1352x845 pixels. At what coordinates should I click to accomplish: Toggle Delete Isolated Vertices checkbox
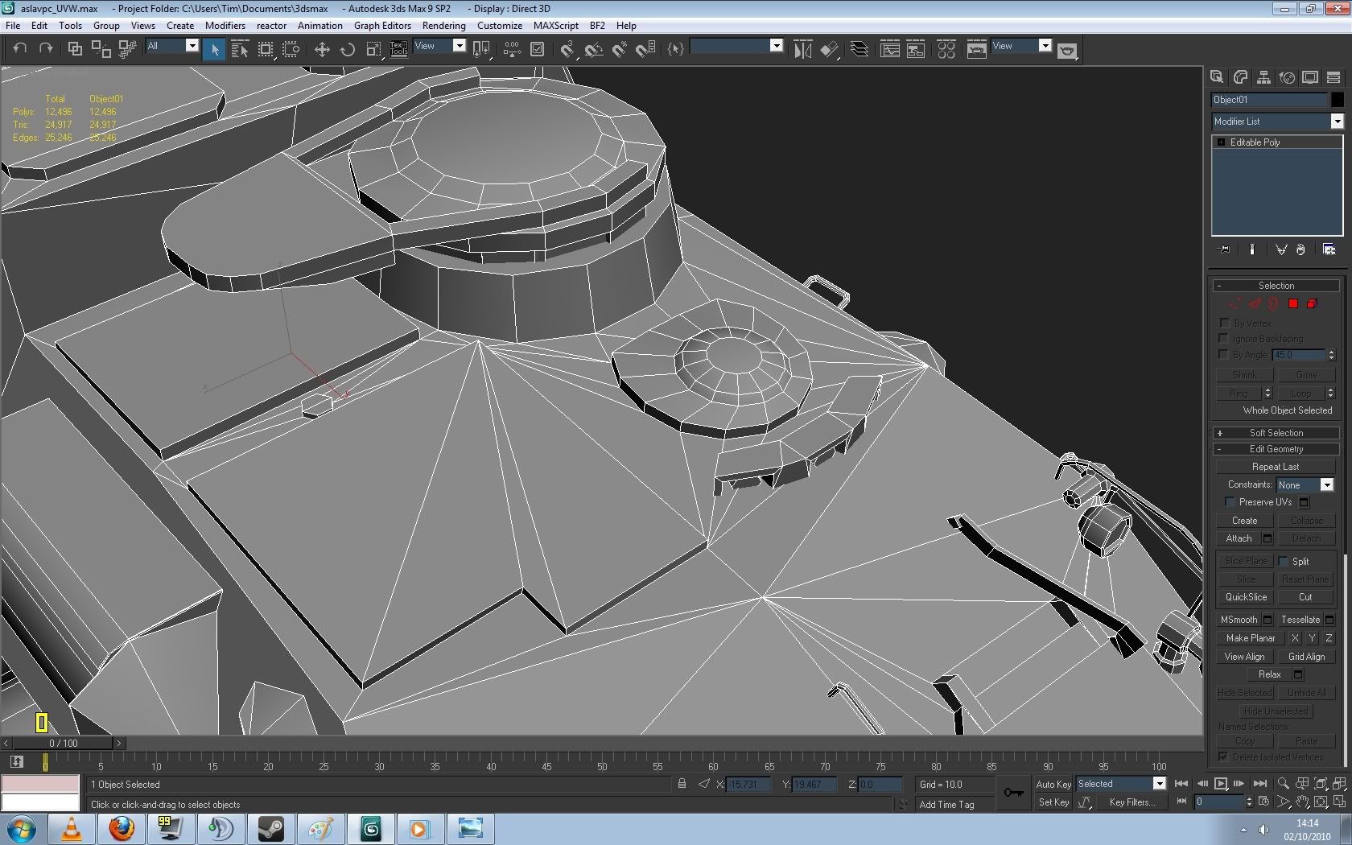tap(1223, 757)
